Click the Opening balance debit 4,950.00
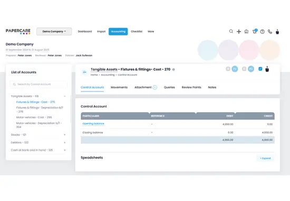The height and width of the screenshot is (201, 290). click(228, 124)
